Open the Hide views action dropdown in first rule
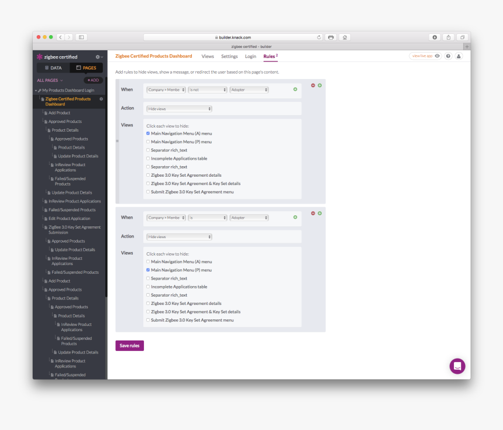503x430 pixels. (x=180, y=109)
